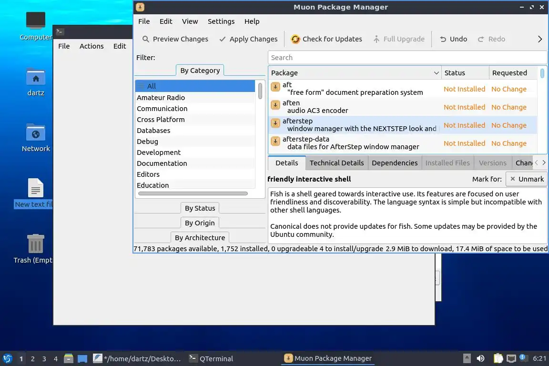Expand the By Architecture filter section
The width and height of the screenshot is (549, 366).
(200, 237)
